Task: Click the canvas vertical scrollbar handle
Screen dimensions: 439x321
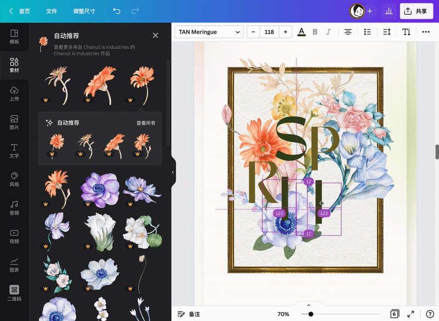Action: coord(437,151)
